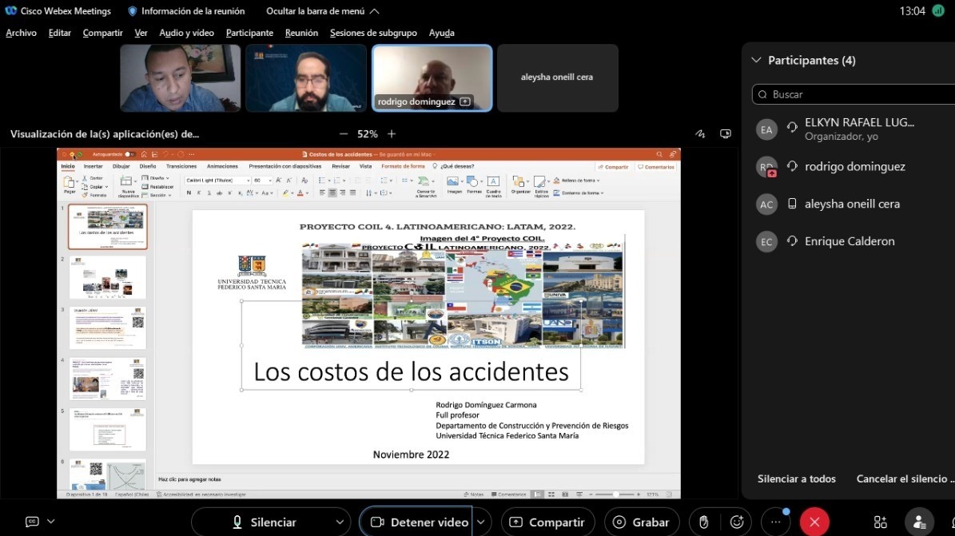Toggle the participants panel icon
Viewport: 955px width, 536px height.
(919, 522)
